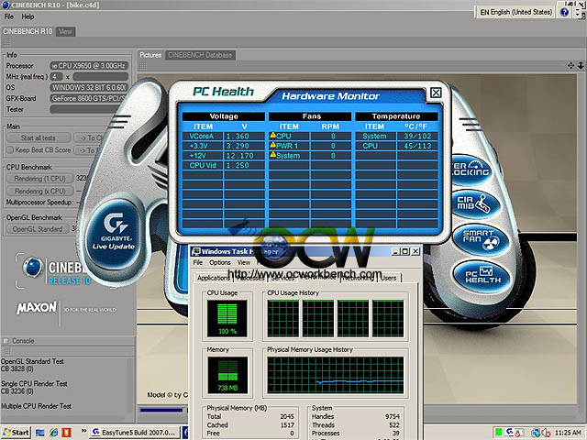Screen dimensions: 587x440
Task: Click the PC Health button in EasyTune5
Action: pyautogui.click(x=482, y=275)
